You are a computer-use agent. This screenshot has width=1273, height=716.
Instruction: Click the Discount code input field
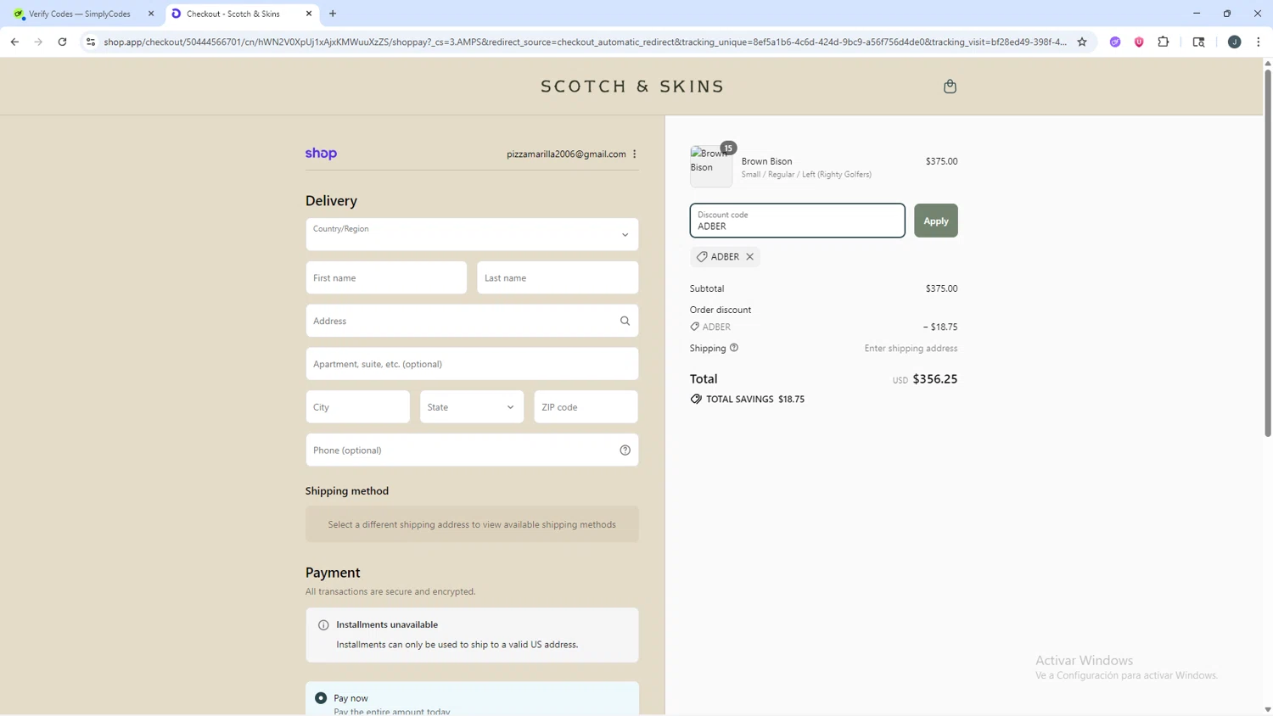(x=797, y=221)
